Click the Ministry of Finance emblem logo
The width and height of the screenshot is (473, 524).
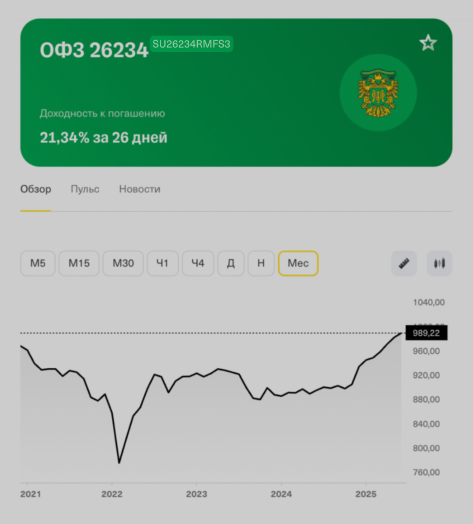click(378, 93)
